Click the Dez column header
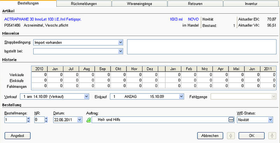The image size is (280, 143). tap(150, 69)
